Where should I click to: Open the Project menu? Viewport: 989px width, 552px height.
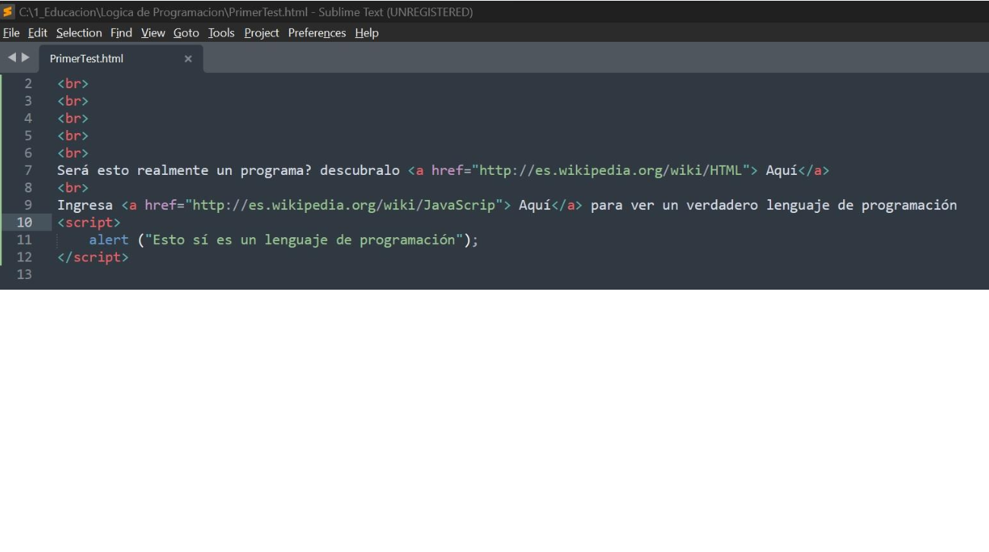(261, 33)
